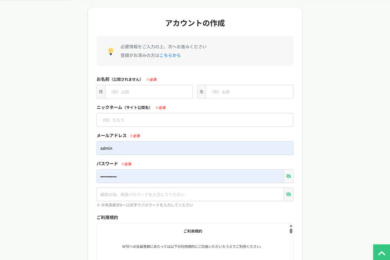The image size is (390, 260).
Task: Click the ご利用規約 section heading
Action: [107, 217]
